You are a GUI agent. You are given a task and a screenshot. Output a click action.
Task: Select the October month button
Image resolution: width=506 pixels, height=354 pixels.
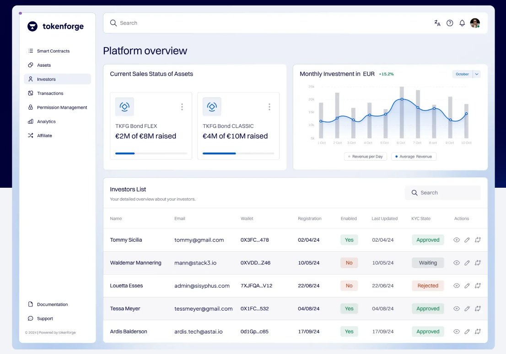pos(462,74)
